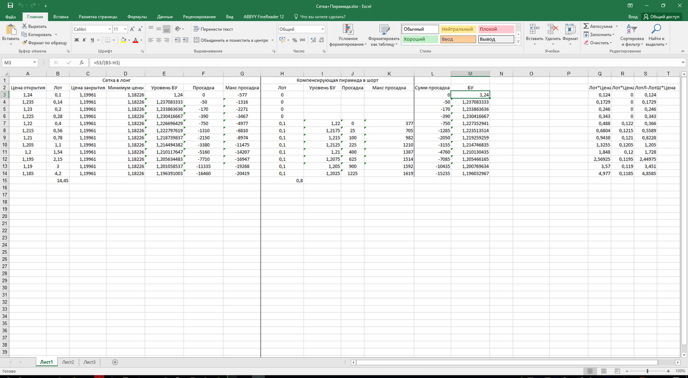
Task: Switch to the Разметка страницы tab
Action: (x=98, y=17)
